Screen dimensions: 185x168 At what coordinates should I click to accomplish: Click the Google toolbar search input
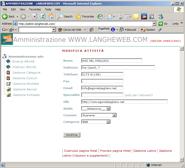click(35, 30)
